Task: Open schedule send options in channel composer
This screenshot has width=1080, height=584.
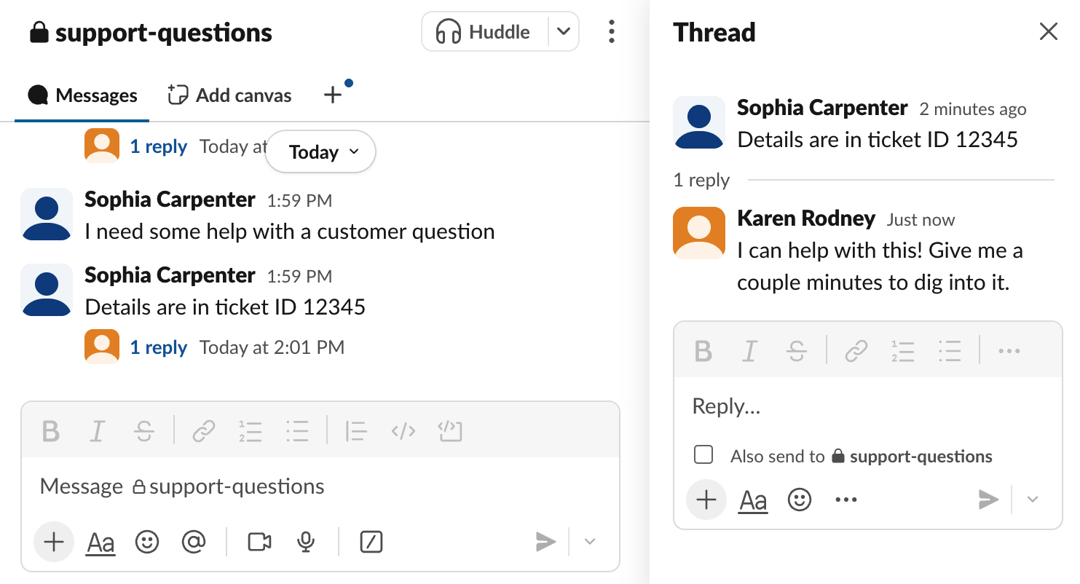Action: [x=591, y=542]
